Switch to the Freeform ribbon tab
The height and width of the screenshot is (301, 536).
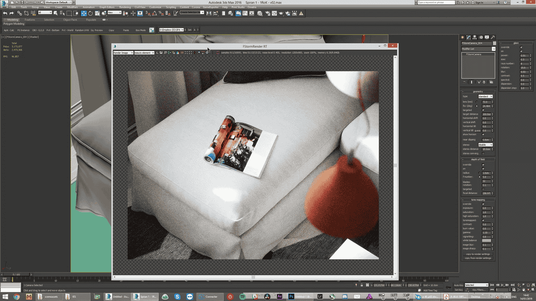coord(30,20)
